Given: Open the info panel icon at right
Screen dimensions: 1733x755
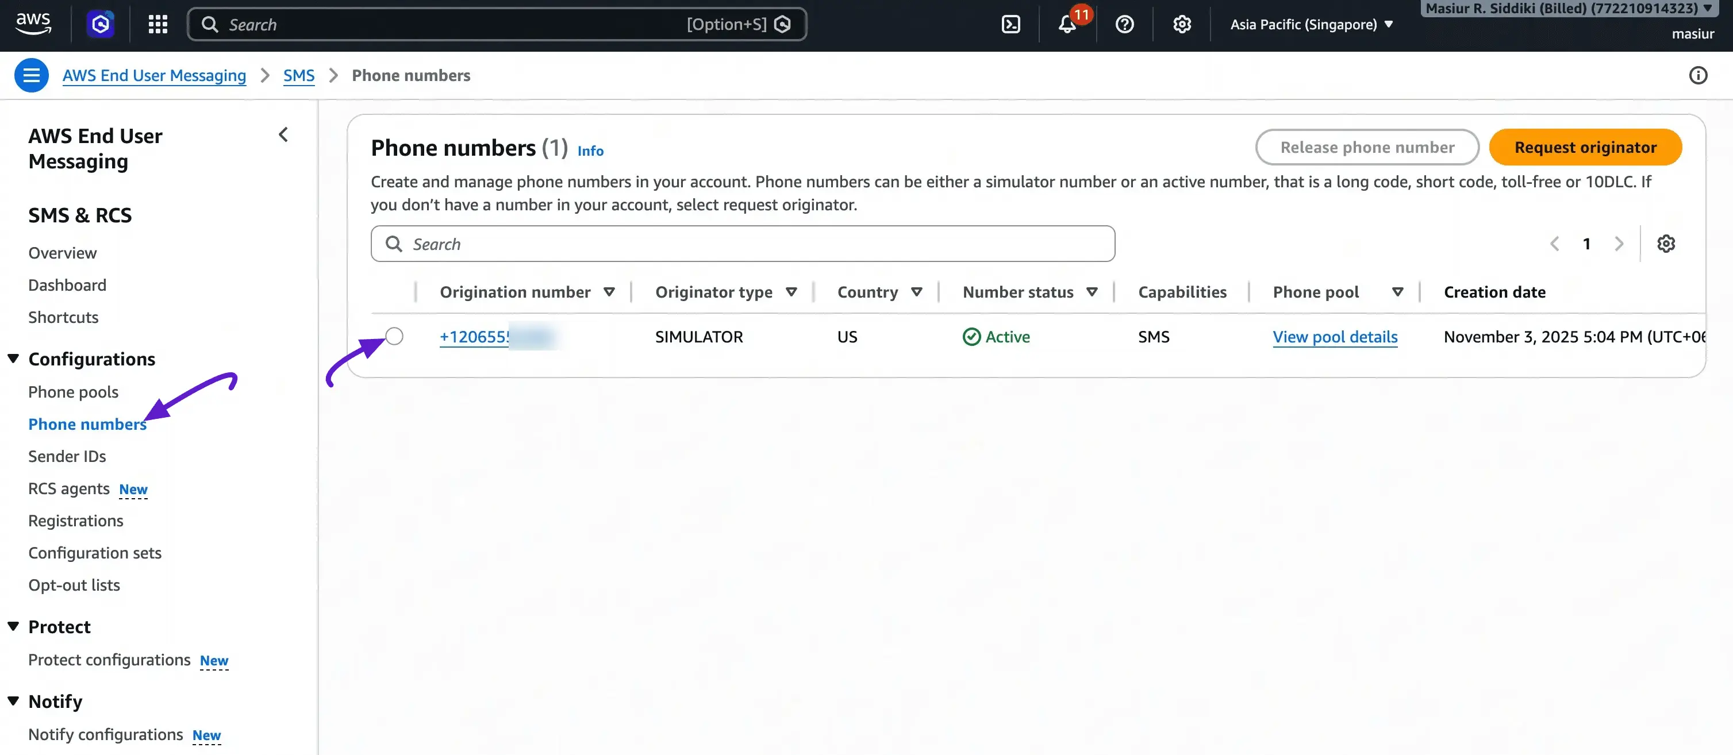Looking at the screenshot, I should (1697, 75).
